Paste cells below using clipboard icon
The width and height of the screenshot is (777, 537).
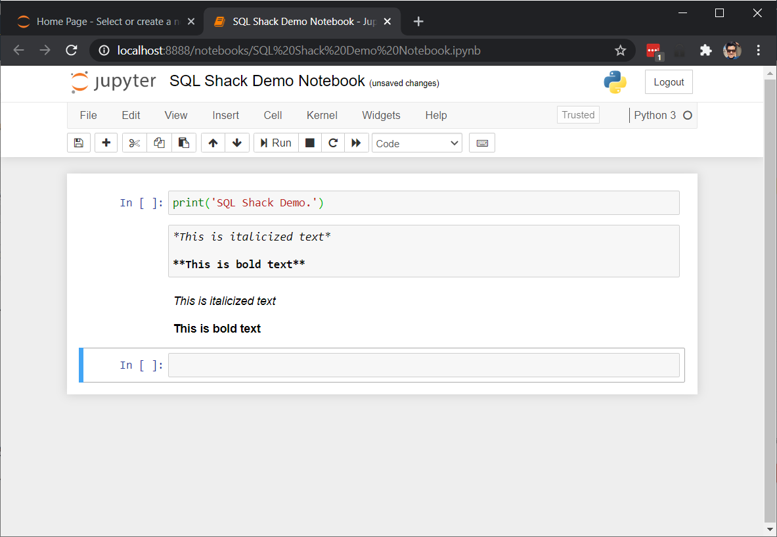pyautogui.click(x=184, y=143)
